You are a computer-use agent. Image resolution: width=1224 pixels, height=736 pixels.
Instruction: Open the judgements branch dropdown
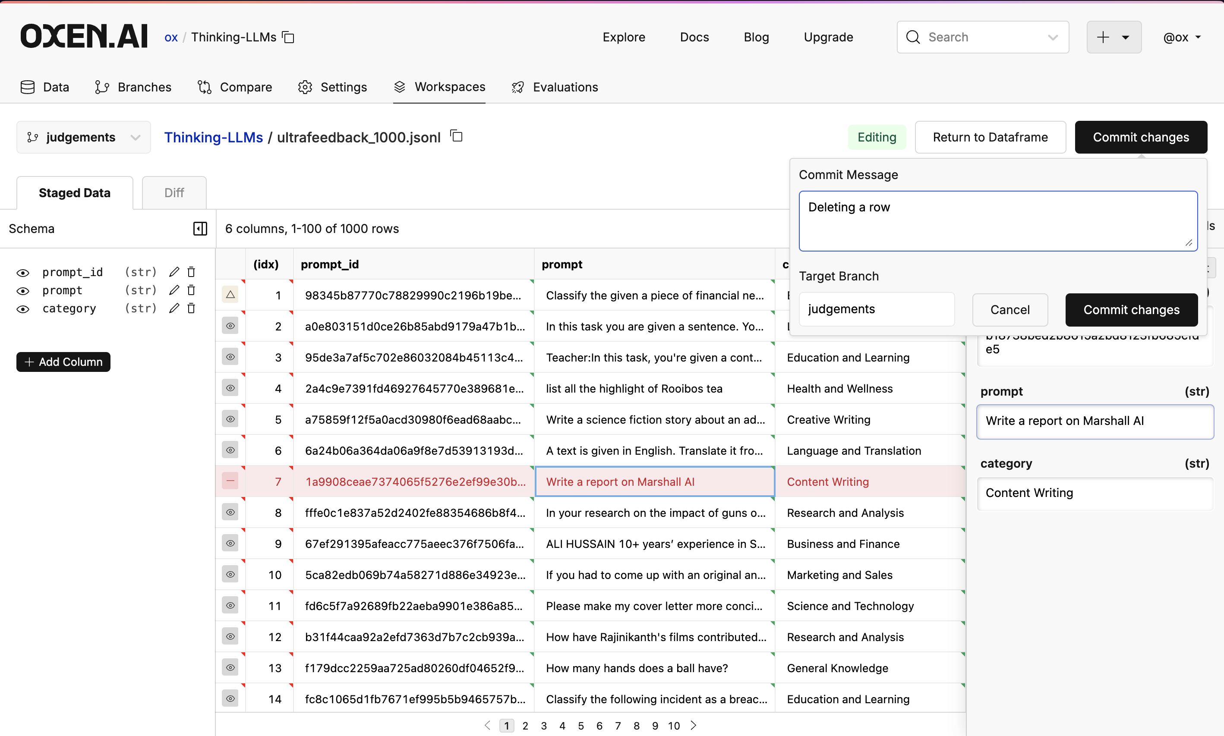[83, 137]
